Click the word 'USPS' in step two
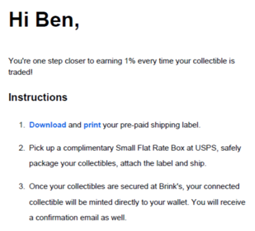Image resolution: width=255 pixels, height=231 pixels. point(206,148)
